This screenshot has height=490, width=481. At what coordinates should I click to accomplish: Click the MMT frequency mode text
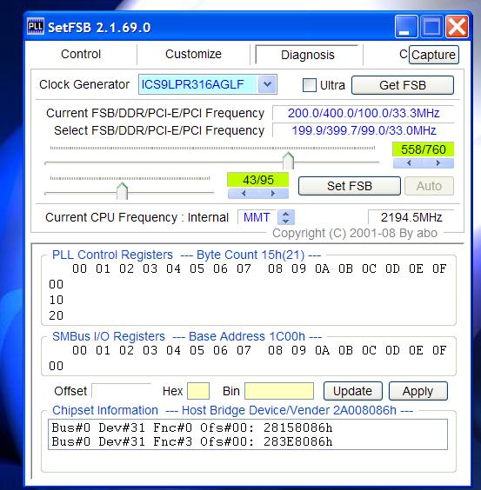[257, 217]
